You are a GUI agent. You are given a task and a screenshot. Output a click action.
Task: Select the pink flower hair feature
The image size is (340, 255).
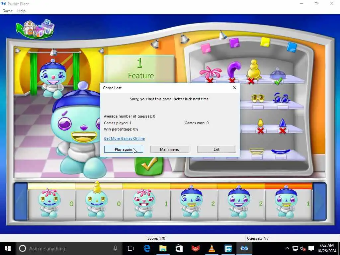click(x=210, y=73)
